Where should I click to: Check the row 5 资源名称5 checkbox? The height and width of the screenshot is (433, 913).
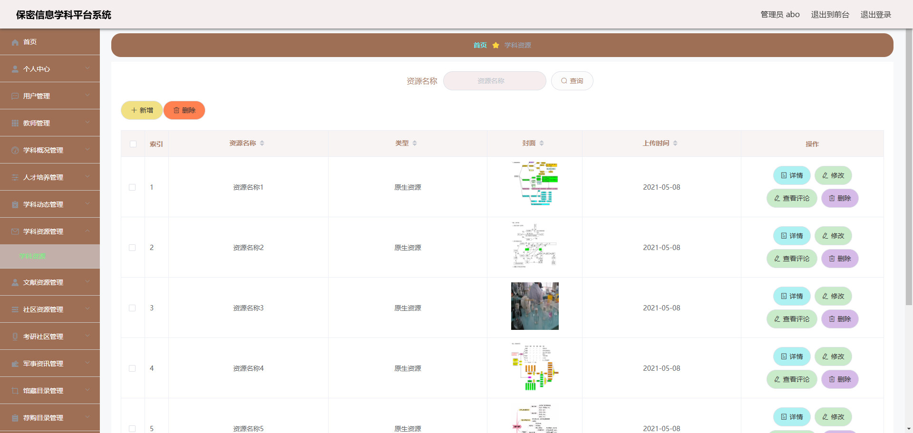tap(132, 429)
